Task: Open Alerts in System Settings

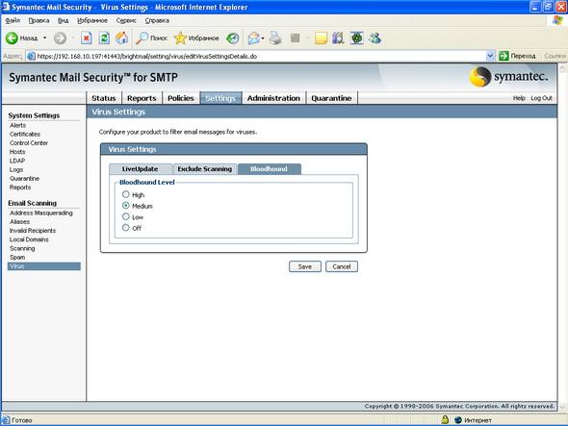Action: click(x=17, y=125)
